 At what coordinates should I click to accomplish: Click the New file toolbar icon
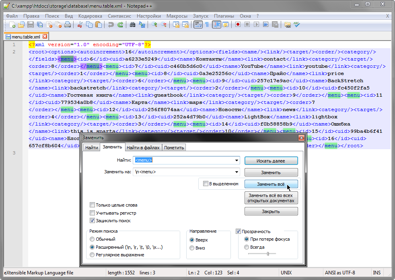[x=12, y=24]
